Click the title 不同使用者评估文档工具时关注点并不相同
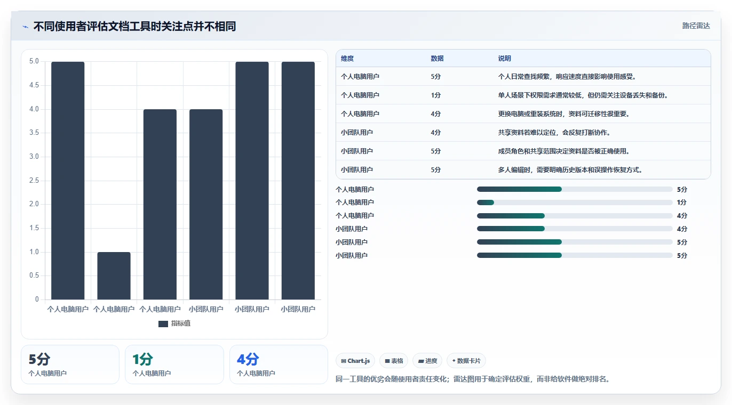The height and width of the screenshot is (405, 732). 134,27
